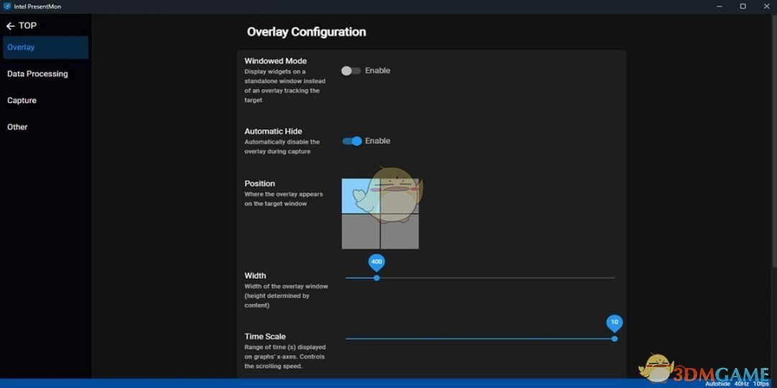Click the 40Hz status bar entry
This screenshot has height=388, width=777.
pos(741,384)
